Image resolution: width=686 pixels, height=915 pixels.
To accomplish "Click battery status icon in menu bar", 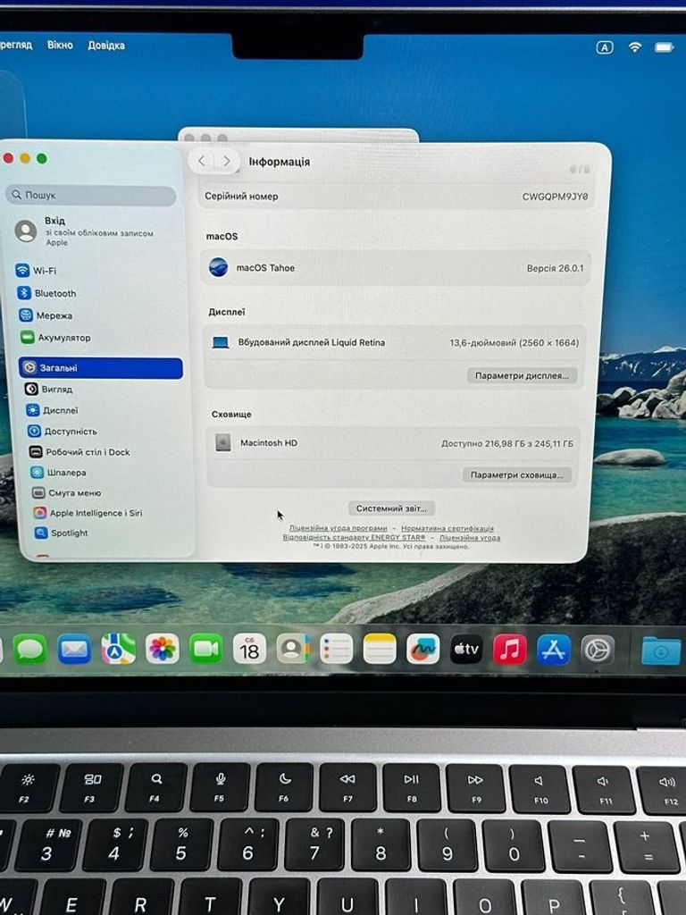I will click(x=664, y=47).
